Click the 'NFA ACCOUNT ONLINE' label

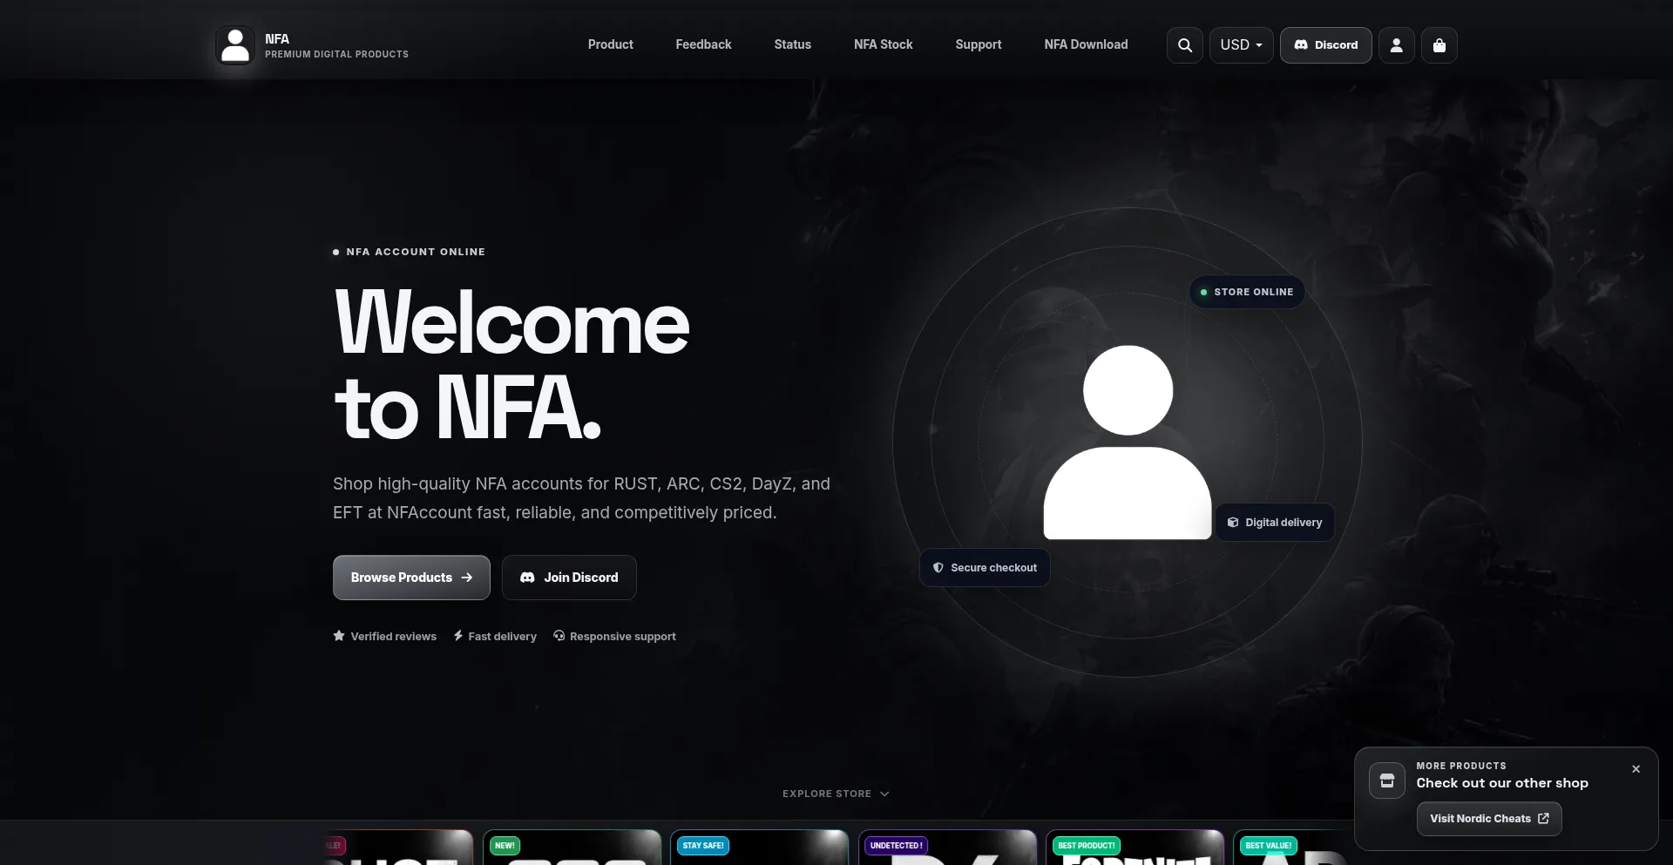(x=416, y=252)
